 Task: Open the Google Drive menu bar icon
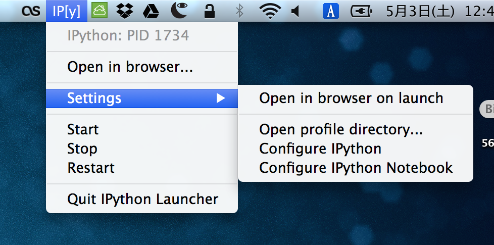(x=151, y=11)
